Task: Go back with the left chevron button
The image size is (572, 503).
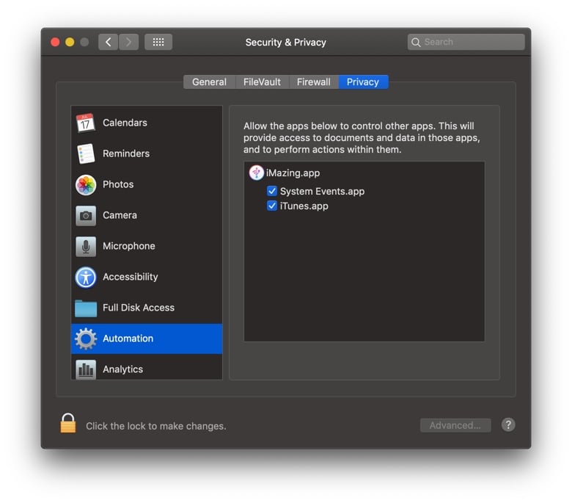Action: 108,42
